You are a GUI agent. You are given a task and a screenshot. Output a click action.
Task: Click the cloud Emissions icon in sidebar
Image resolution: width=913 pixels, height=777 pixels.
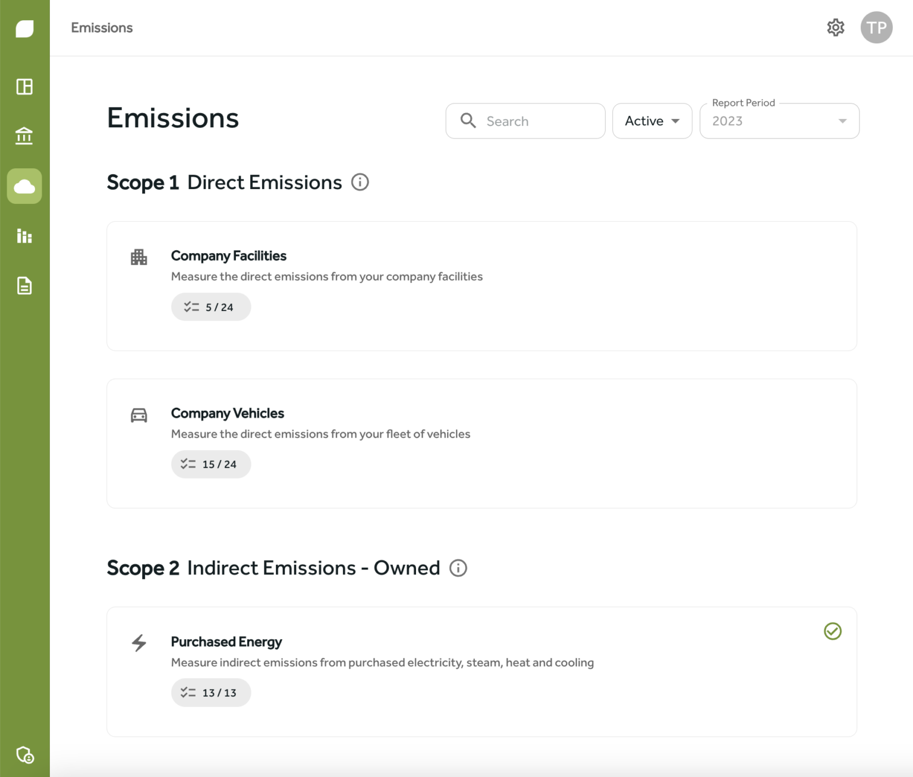coord(24,186)
